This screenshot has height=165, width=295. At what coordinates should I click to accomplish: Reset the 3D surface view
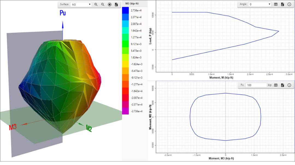[110, 4]
